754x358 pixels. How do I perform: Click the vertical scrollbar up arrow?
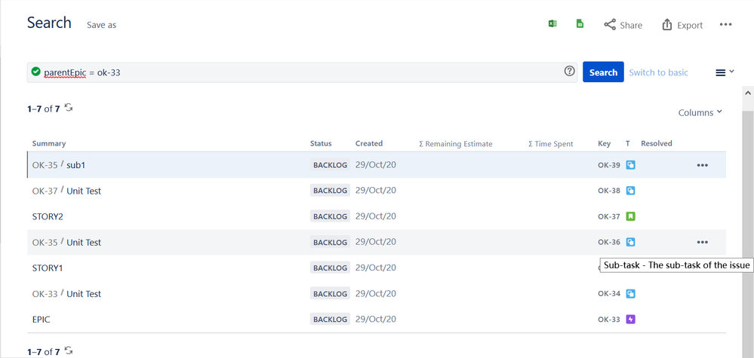(x=748, y=92)
